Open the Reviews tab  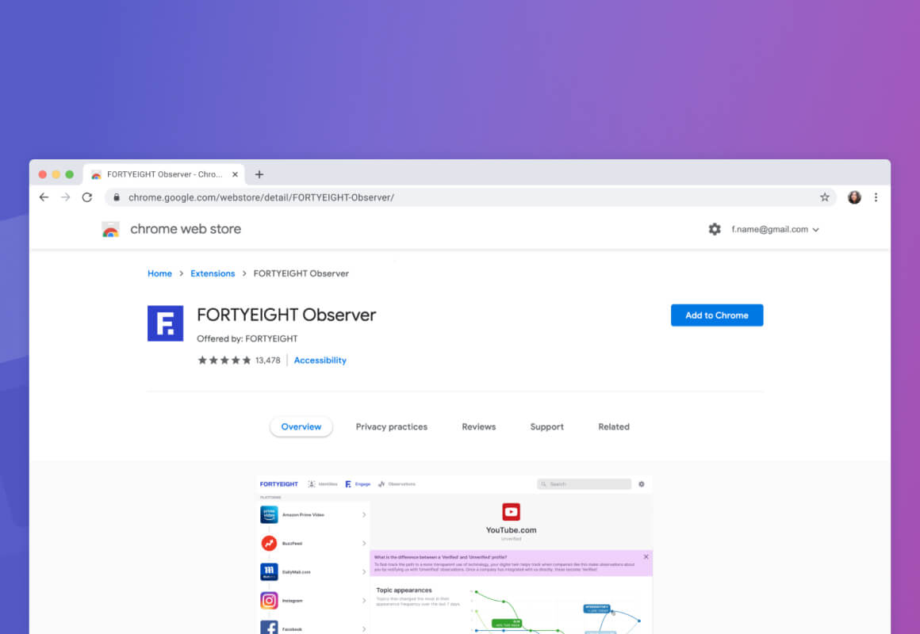[x=478, y=427]
